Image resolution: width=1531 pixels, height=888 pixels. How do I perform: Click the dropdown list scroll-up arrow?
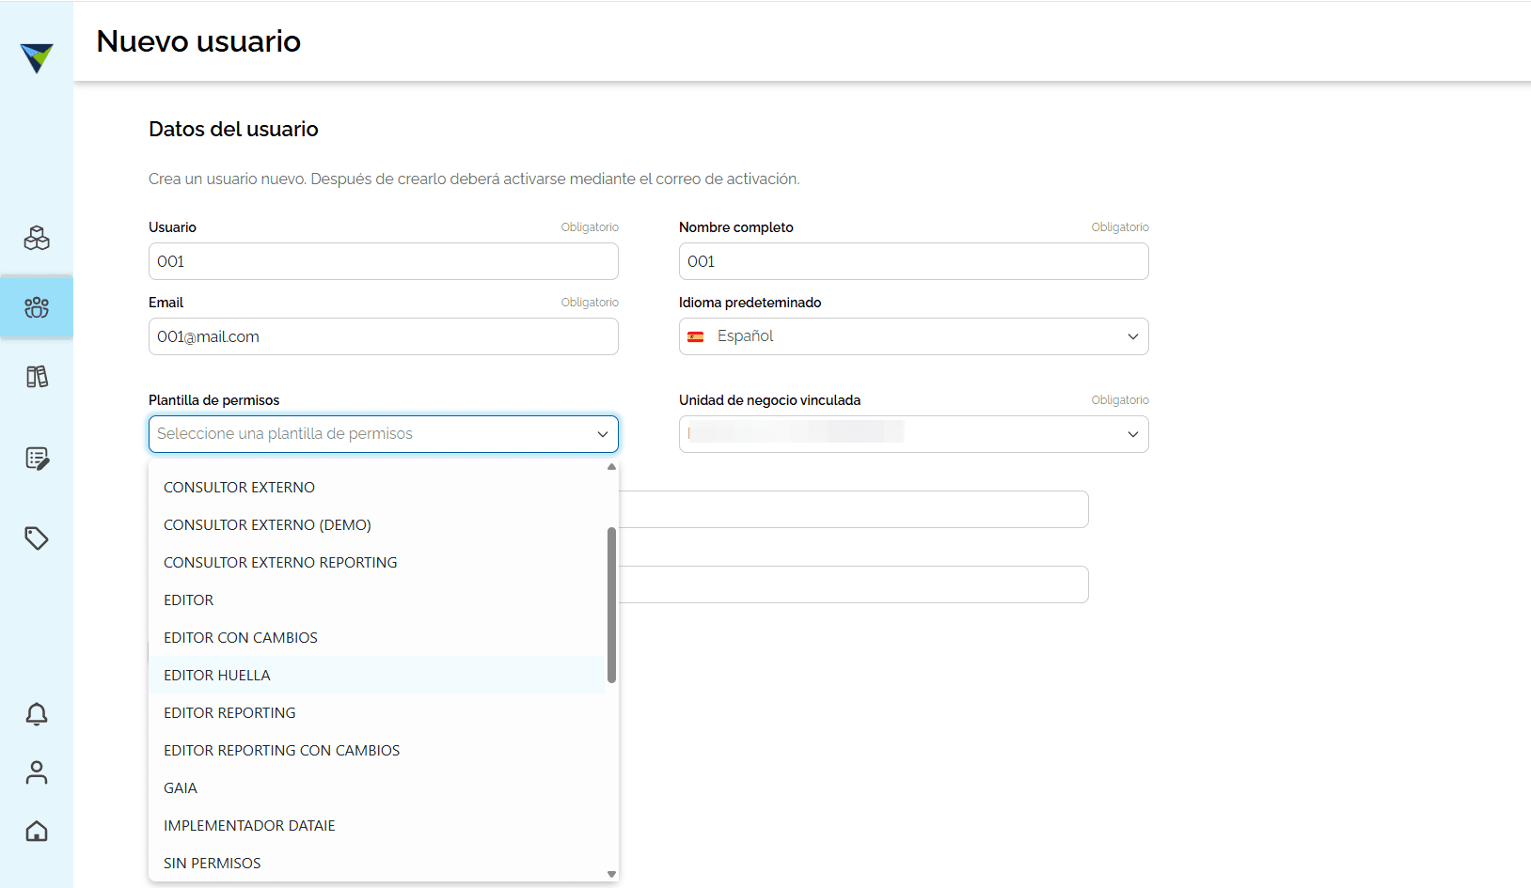tap(611, 467)
